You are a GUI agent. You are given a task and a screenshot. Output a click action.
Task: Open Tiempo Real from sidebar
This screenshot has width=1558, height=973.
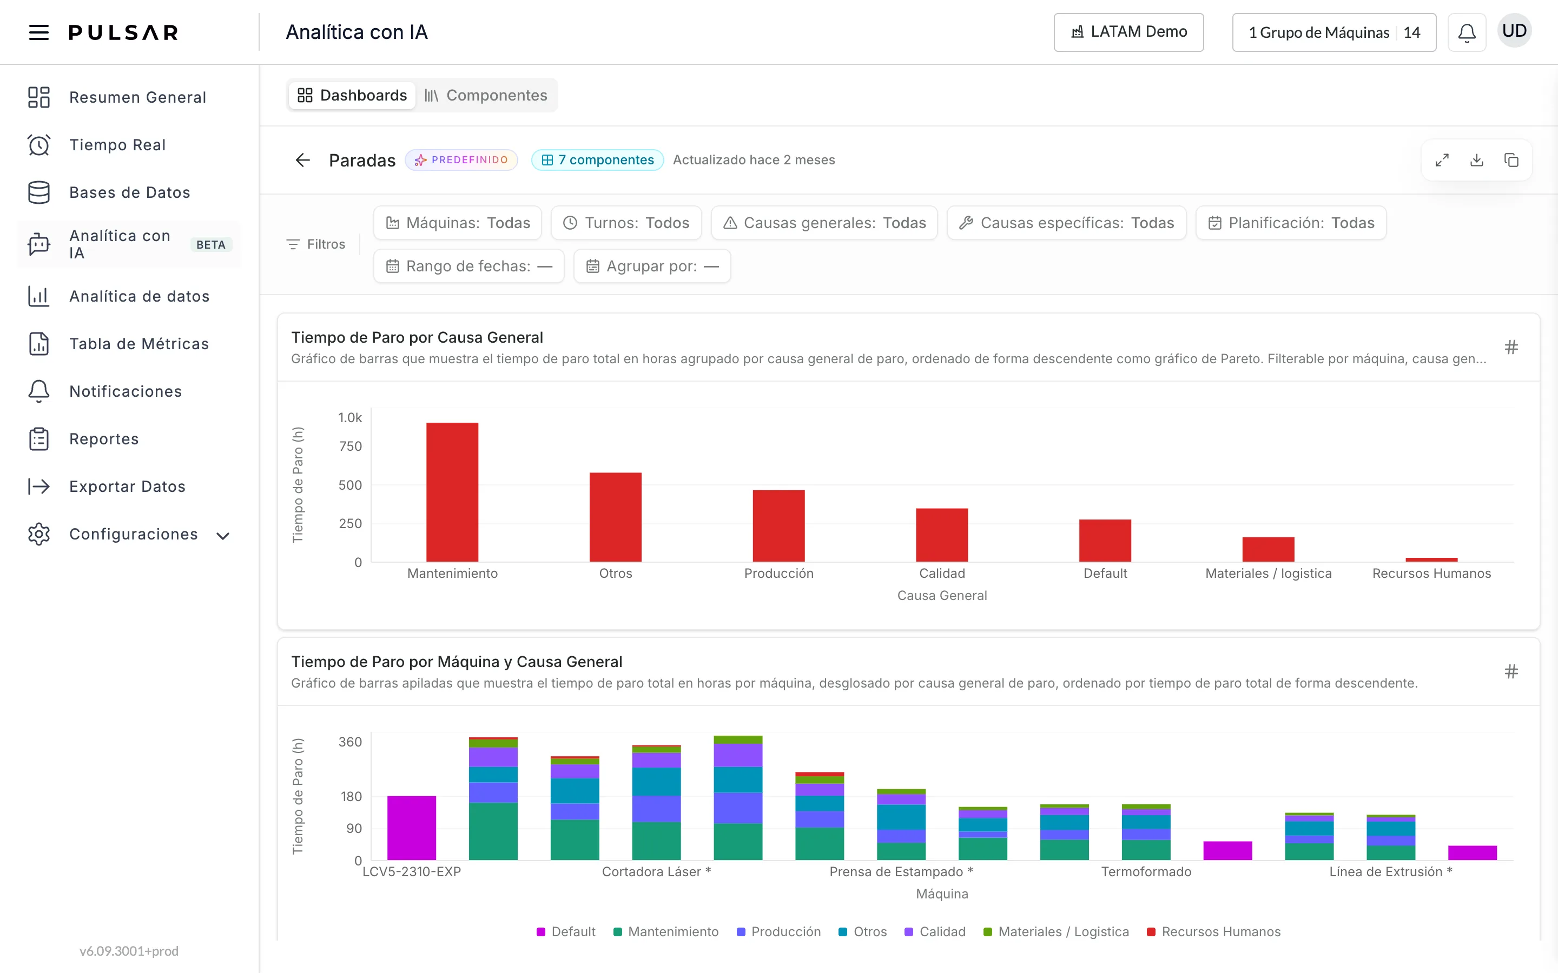(129, 145)
